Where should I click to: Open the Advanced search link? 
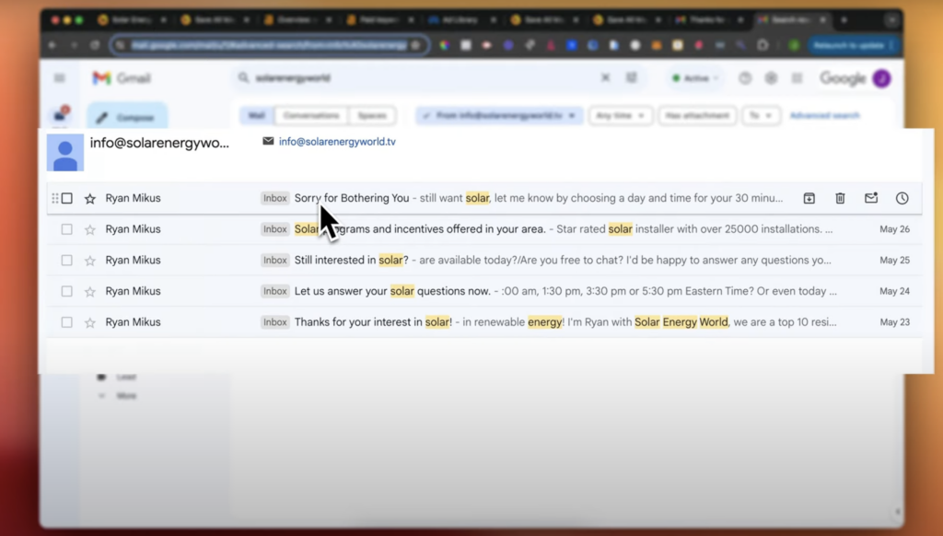click(x=824, y=116)
